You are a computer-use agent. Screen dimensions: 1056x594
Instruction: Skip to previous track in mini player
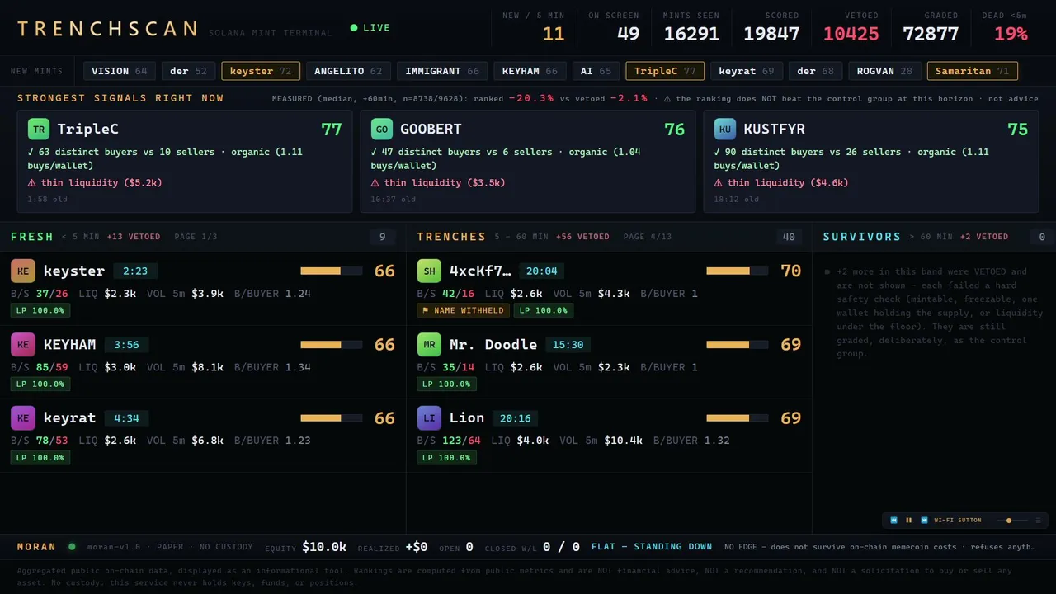pos(893,521)
